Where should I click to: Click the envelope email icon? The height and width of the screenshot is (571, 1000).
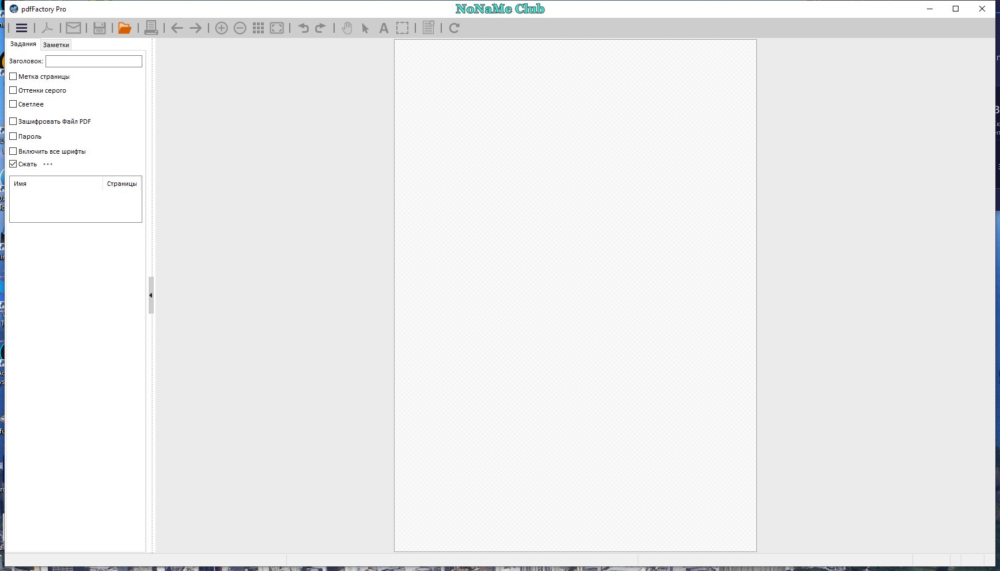click(x=73, y=28)
